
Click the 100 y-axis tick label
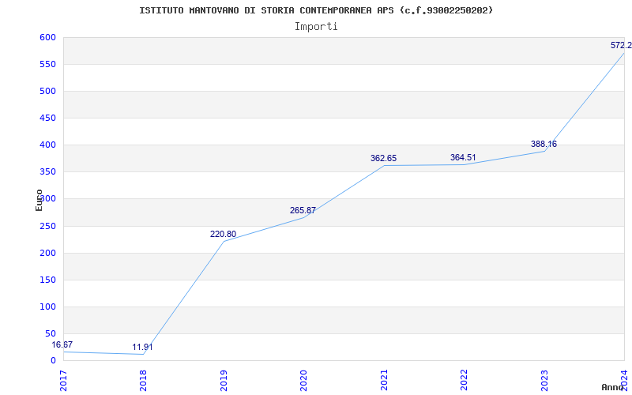tap(47, 307)
